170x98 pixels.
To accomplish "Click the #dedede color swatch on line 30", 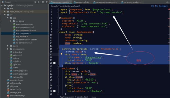I will 54,91.
